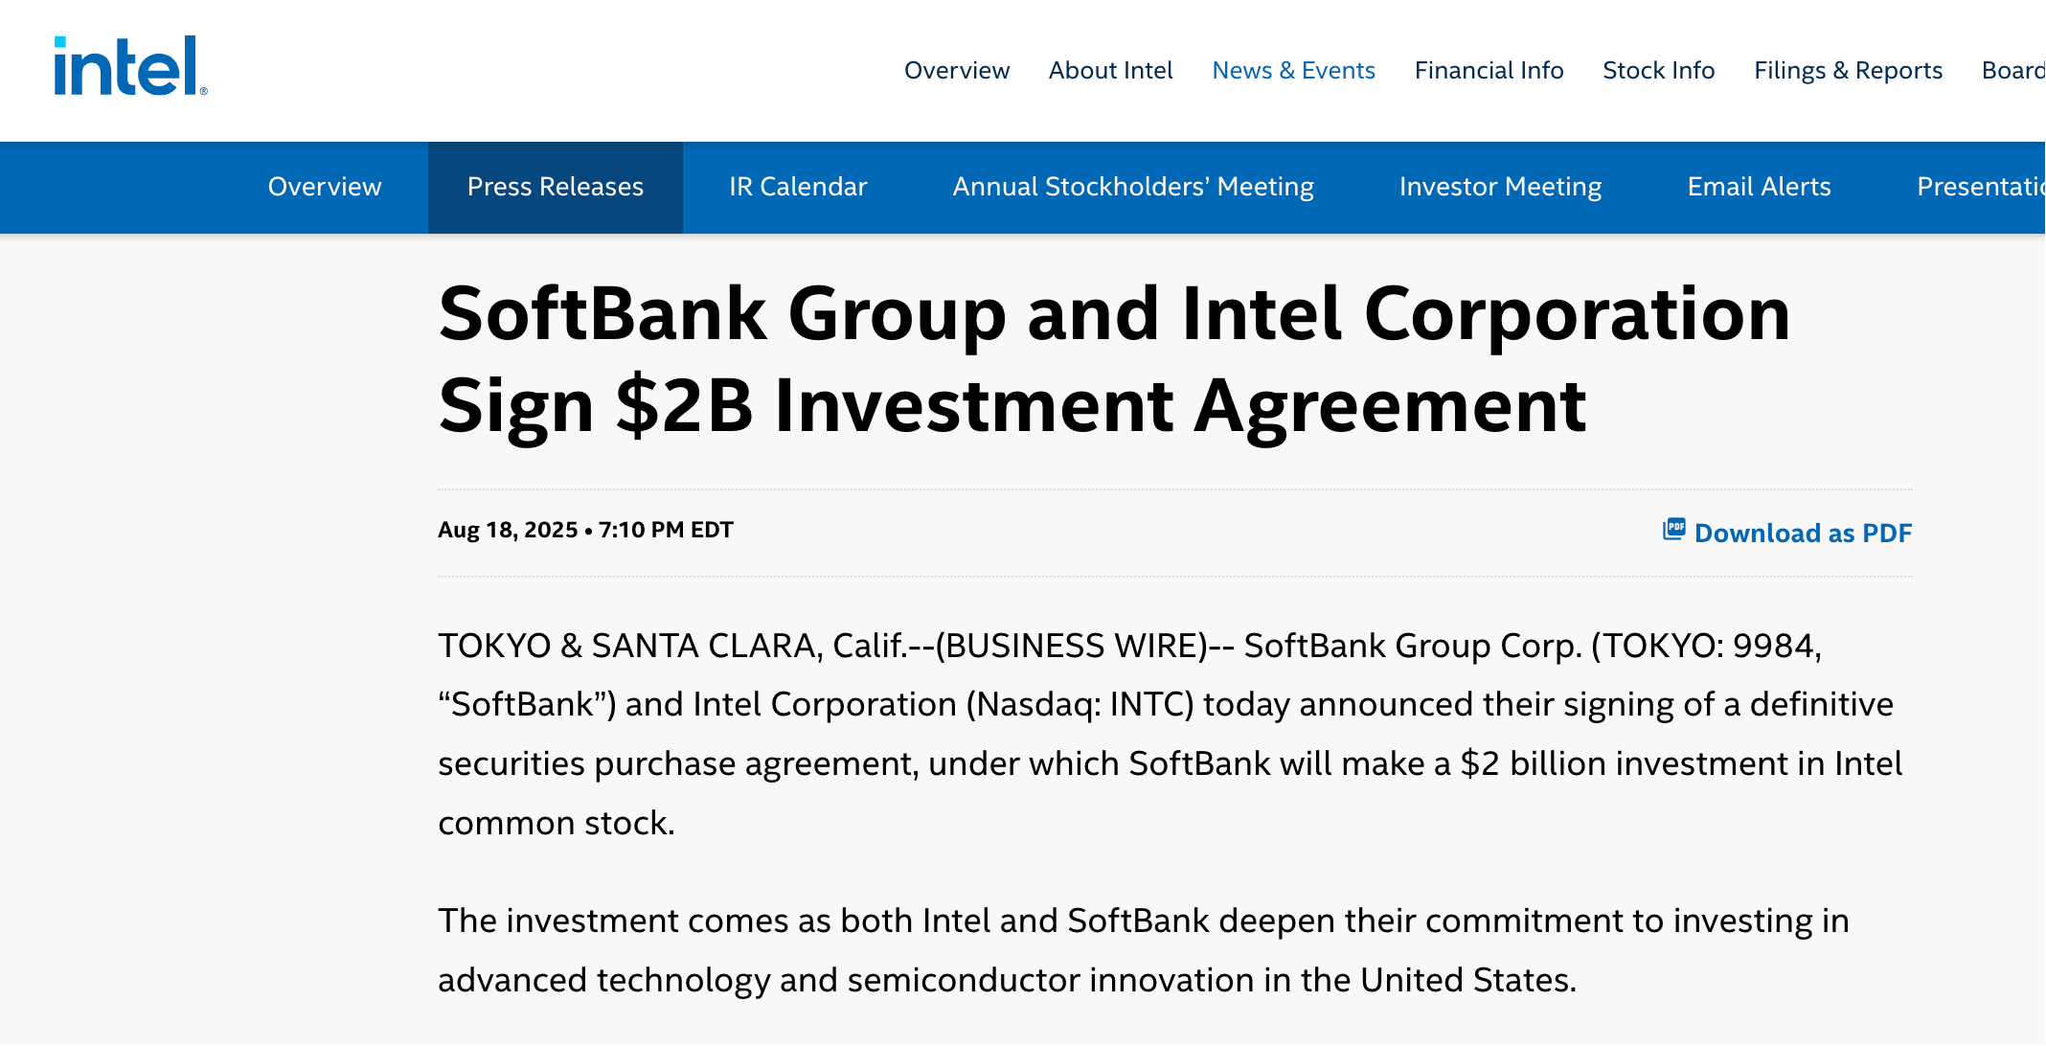The image size is (2046, 1046).
Task: Select Overview in the blue sub-navigation bar
Action: tap(325, 187)
